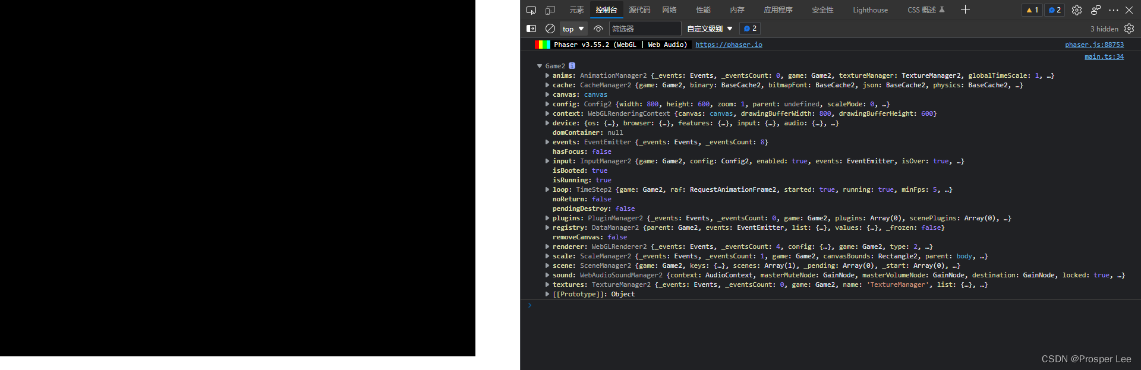Collapse the Game2 object tree
The image size is (1141, 370).
pos(540,66)
